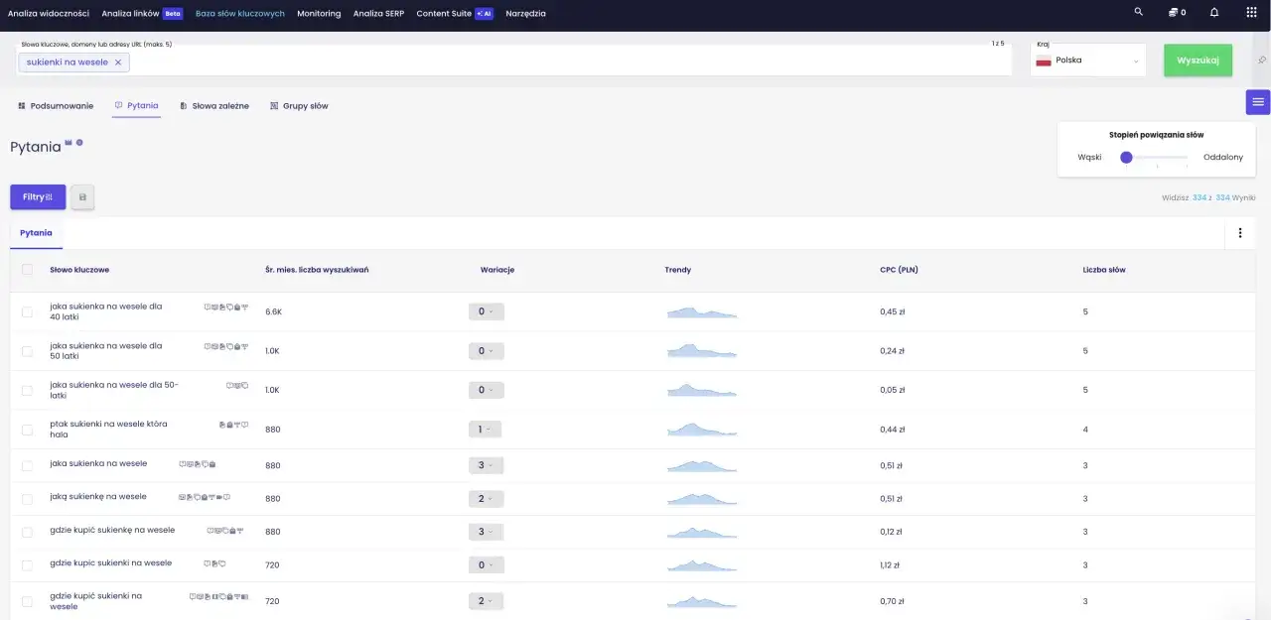Open the three-dot table options menu
This screenshot has height=620, width=1271.
click(1239, 233)
